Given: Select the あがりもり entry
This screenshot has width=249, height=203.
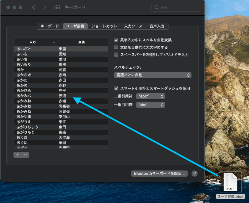Looking at the screenshot, I should click(35, 132).
